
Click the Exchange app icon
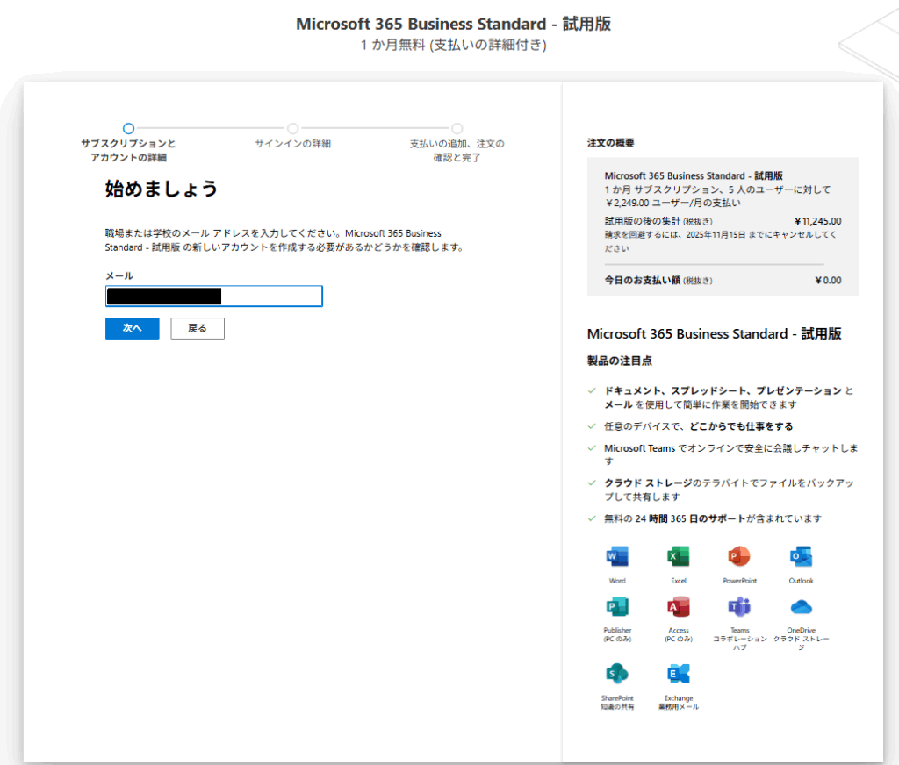[x=678, y=674]
